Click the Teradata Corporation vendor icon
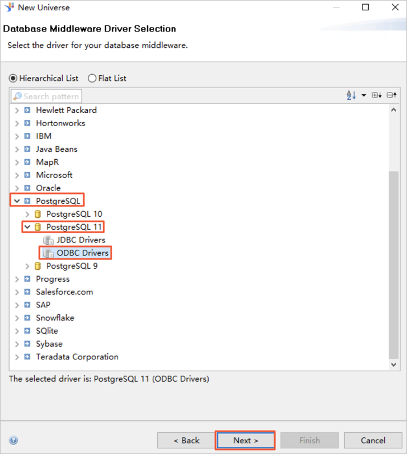407x454 pixels. click(27, 356)
